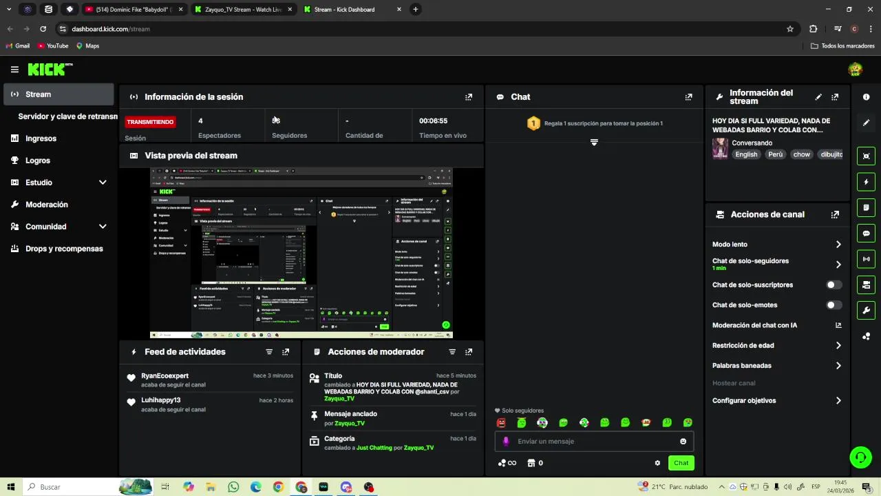Screen dimensions: 881x496
Task: Open chat settings gear icon
Action: [x=657, y=463]
